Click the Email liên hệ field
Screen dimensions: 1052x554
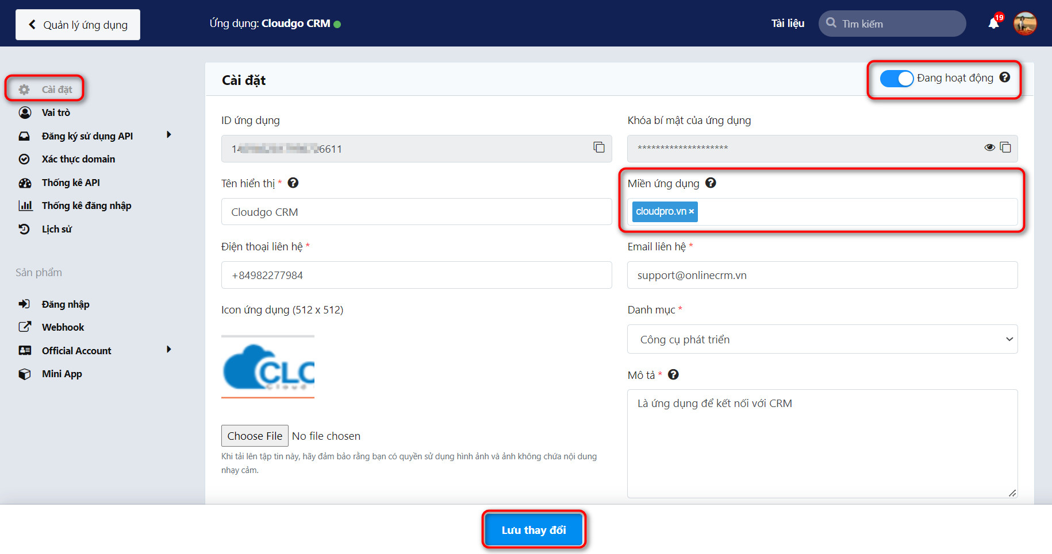(823, 275)
